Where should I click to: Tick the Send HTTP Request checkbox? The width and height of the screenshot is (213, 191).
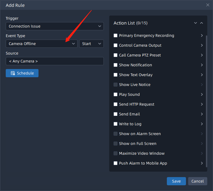[x=116, y=104]
